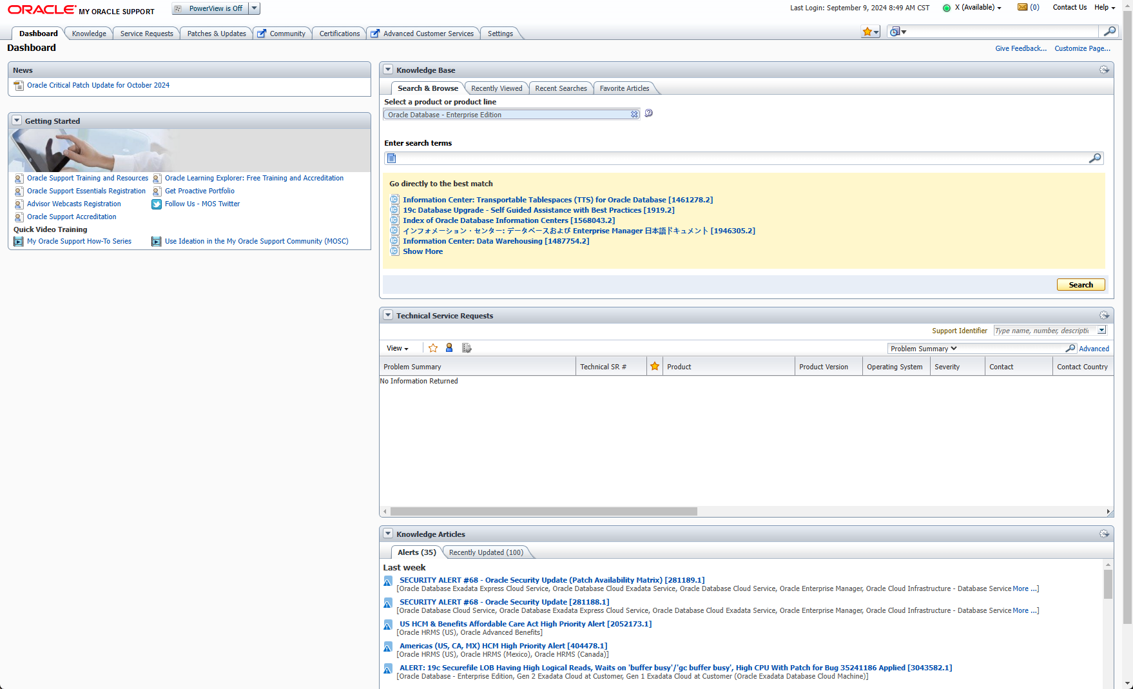Toggle the PowerView is Off button
Screen dimensions: 1133x689
coord(210,8)
